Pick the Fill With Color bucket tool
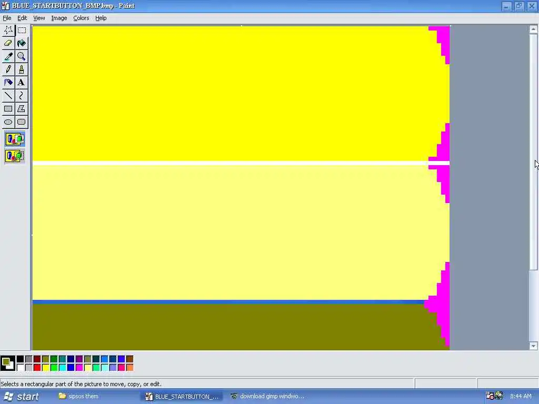This screenshot has width=539, height=404. click(21, 43)
